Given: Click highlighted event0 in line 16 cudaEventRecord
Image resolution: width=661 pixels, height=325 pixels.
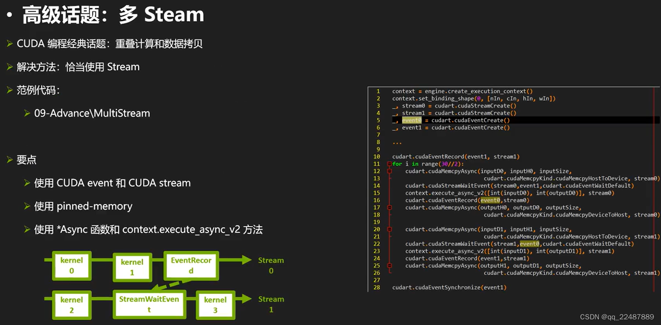Looking at the screenshot, I should (490, 200).
